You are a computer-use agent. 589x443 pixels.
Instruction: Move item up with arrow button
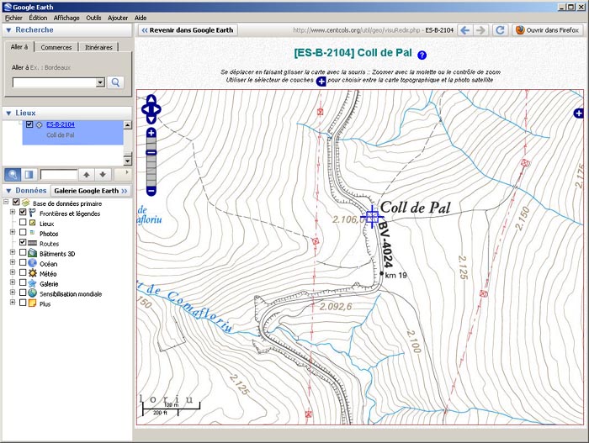pos(87,175)
